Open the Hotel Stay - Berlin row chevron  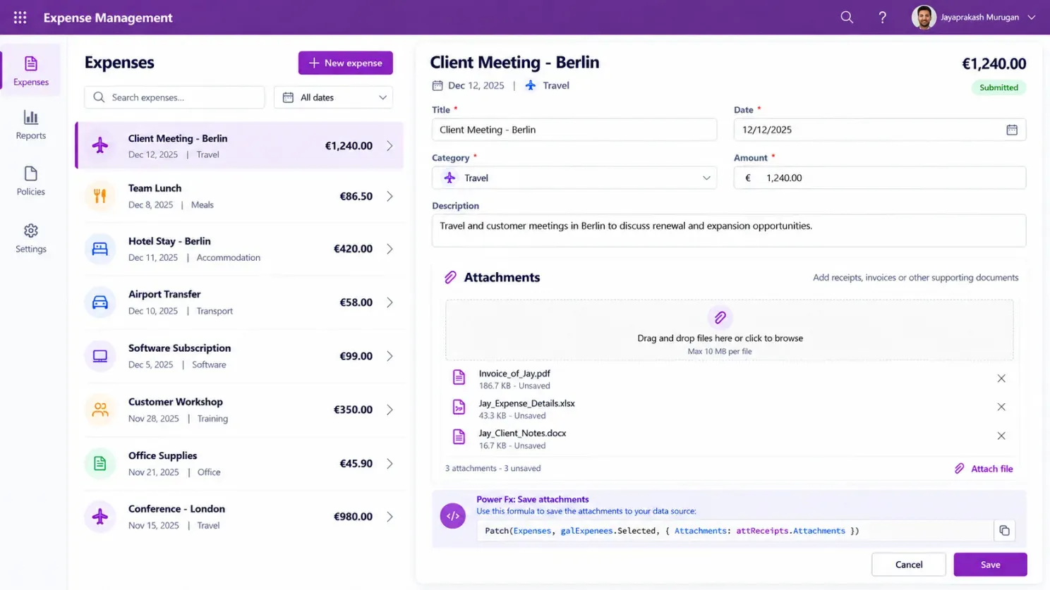click(x=390, y=249)
